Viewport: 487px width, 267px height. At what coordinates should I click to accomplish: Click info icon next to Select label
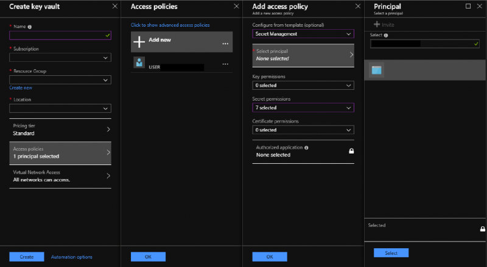386,35
